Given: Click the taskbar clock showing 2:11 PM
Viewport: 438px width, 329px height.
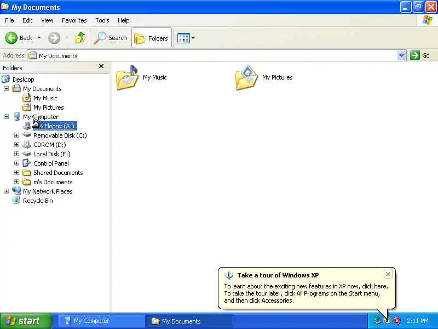Looking at the screenshot, I should tap(417, 321).
